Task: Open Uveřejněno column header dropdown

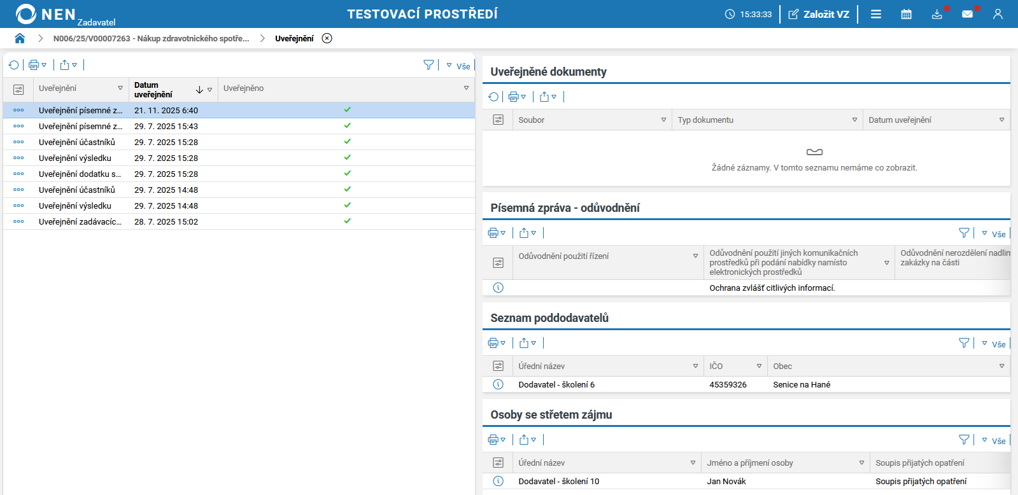Action: pos(466,88)
